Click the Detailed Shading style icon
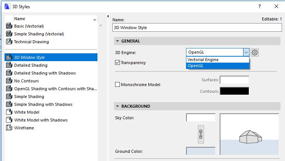The image size is (285, 161). [x=9, y=65]
